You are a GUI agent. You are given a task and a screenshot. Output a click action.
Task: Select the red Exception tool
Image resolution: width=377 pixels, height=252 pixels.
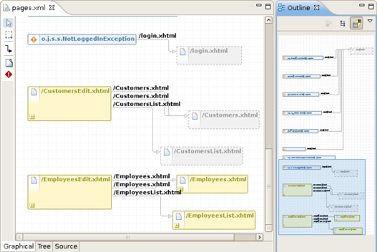click(x=9, y=75)
